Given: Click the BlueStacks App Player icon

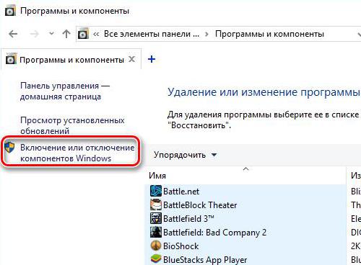Looking at the screenshot, I should 156,259.
